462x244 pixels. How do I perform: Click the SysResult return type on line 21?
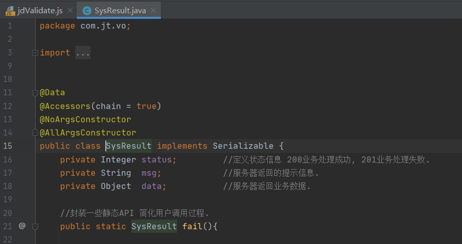coord(154,226)
